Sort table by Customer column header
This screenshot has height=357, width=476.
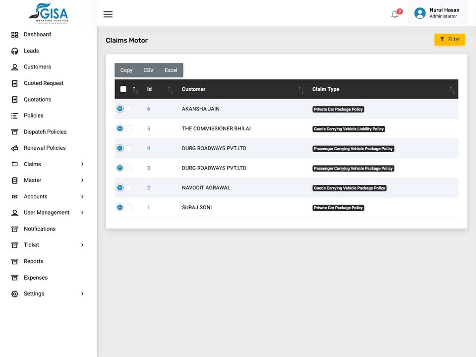[x=193, y=89]
